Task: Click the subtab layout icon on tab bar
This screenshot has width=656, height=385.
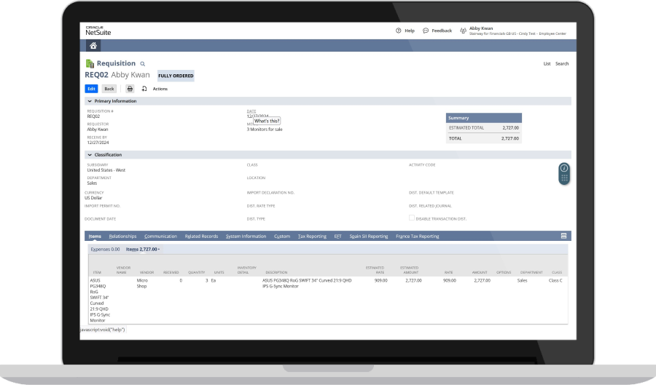Action: [563, 237]
